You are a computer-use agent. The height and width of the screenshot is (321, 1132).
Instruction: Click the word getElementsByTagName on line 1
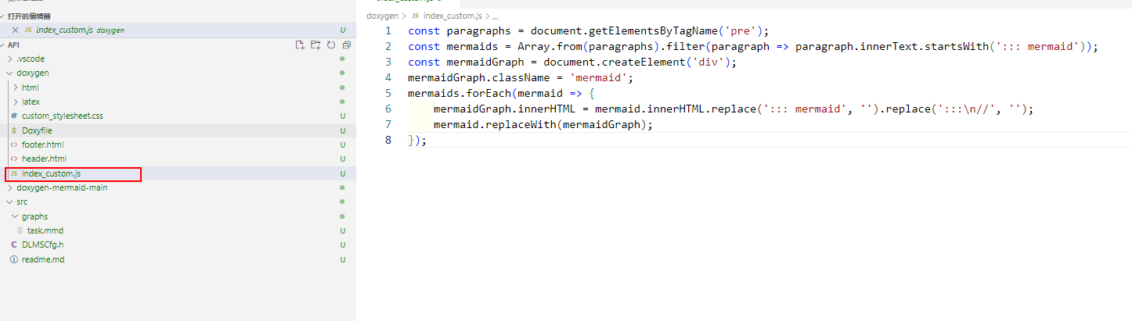(653, 31)
